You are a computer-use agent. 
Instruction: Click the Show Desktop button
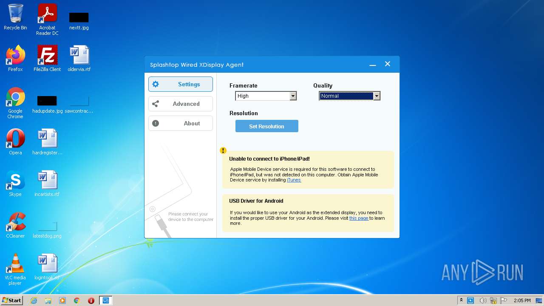(x=540, y=300)
